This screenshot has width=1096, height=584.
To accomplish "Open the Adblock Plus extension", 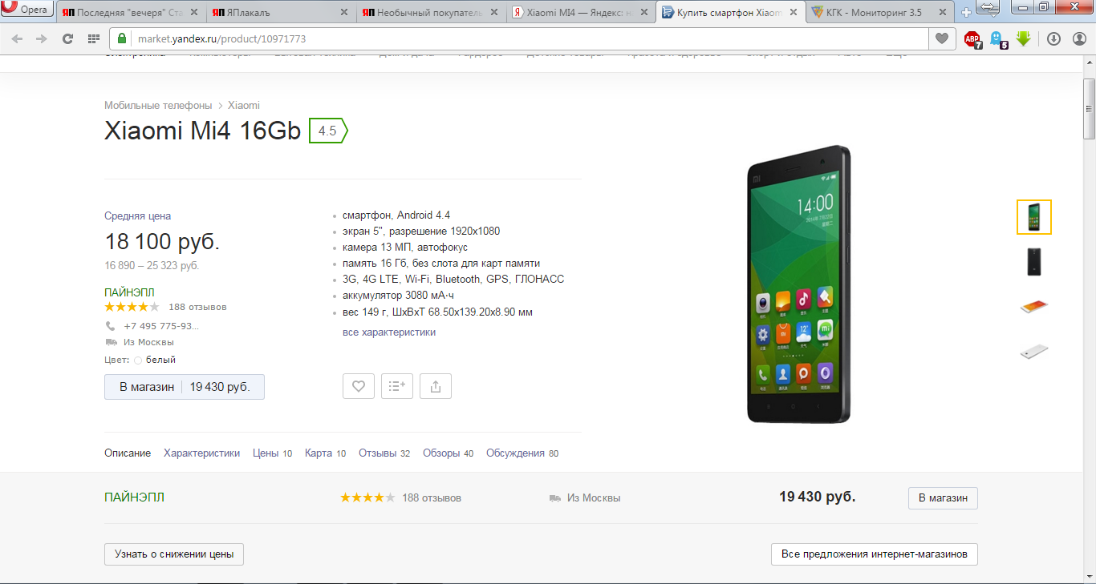I will [972, 38].
